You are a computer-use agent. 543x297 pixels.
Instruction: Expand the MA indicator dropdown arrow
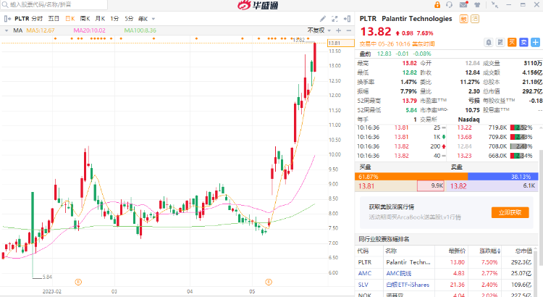tap(7, 30)
